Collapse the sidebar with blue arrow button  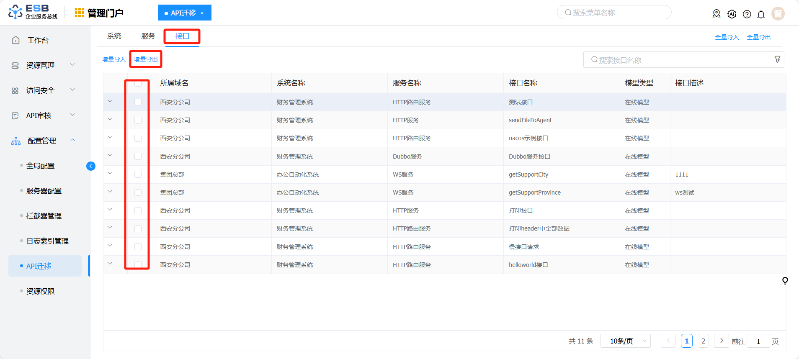[90, 166]
